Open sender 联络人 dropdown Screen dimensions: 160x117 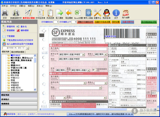tap(106, 55)
